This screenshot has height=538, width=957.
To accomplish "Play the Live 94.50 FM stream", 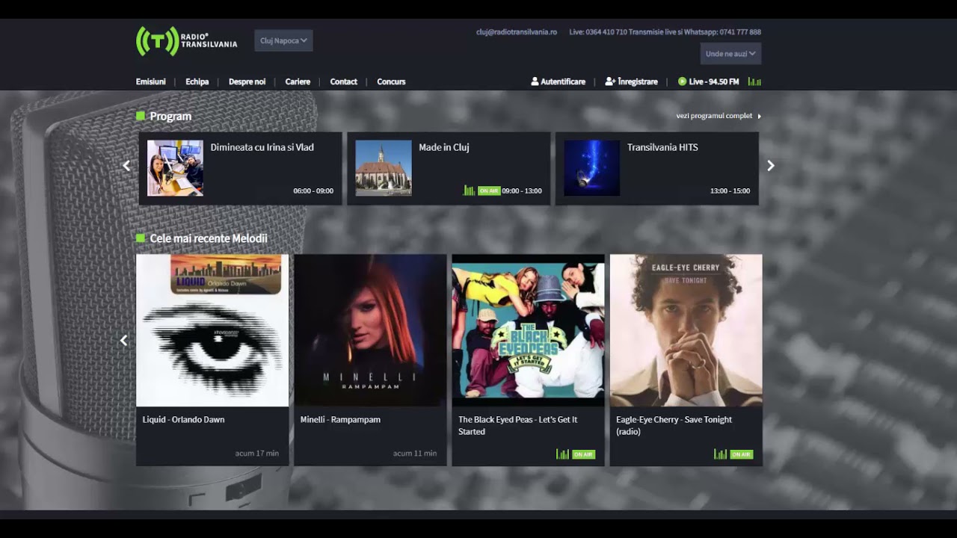I will 708,81.
